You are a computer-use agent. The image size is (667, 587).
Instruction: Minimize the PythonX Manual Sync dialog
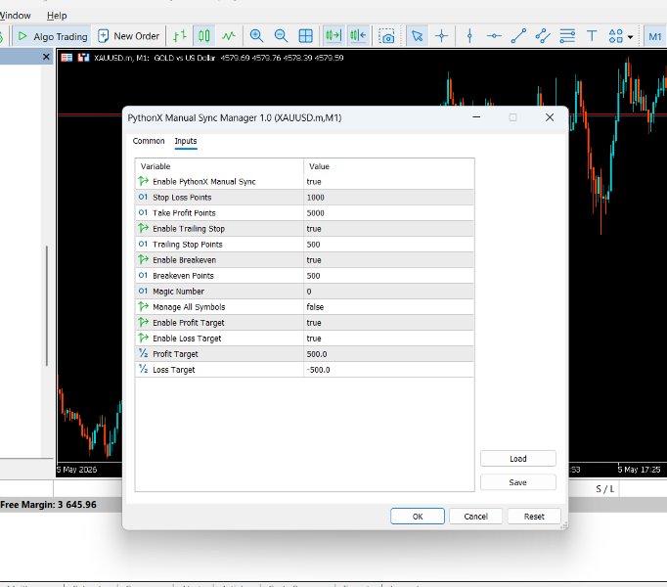pyautogui.click(x=476, y=117)
